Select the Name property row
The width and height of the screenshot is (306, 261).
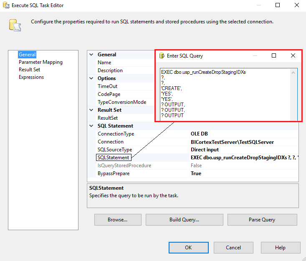click(125, 63)
